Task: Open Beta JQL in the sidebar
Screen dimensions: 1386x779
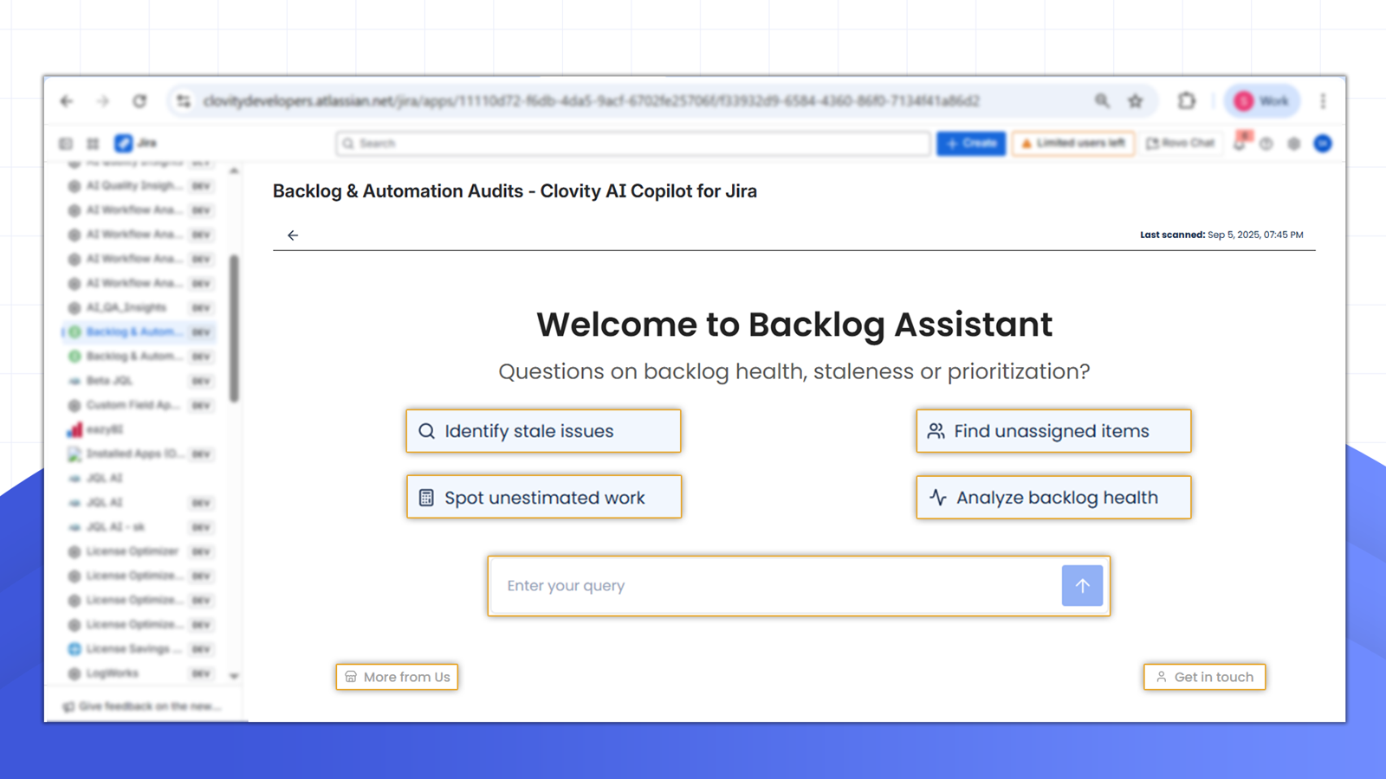Action: [141, 381]
